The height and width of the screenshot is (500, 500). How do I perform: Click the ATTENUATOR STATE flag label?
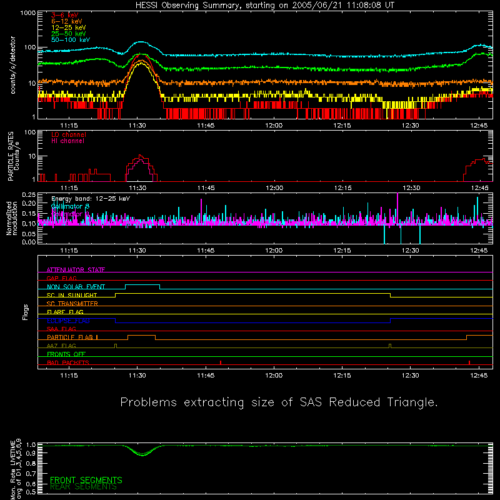click(x=76, y=270)
